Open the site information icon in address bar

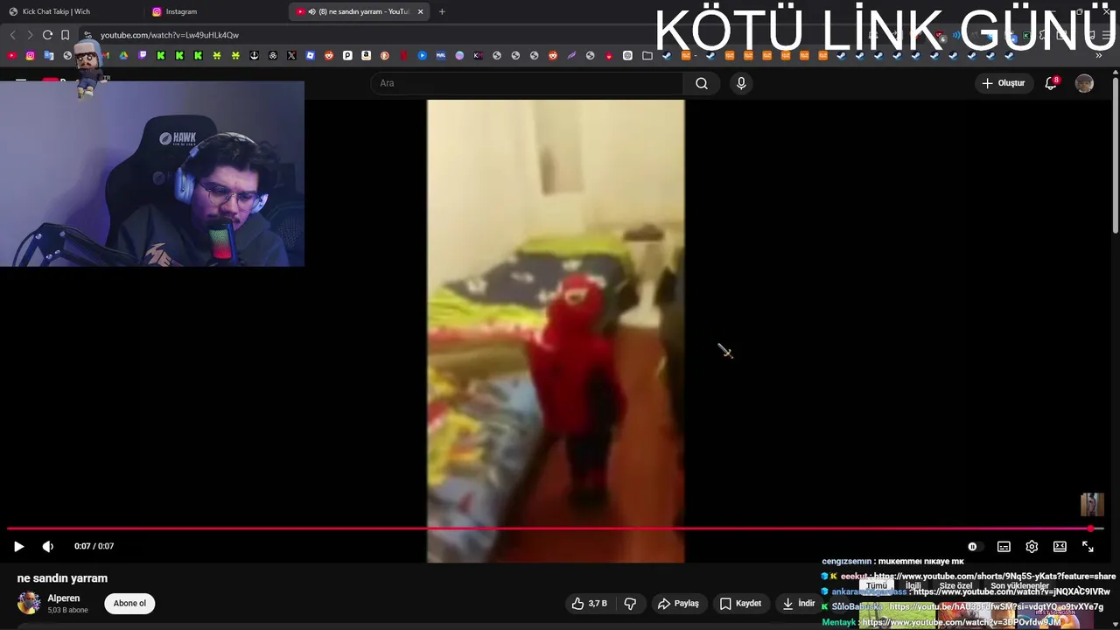[87, 35]
